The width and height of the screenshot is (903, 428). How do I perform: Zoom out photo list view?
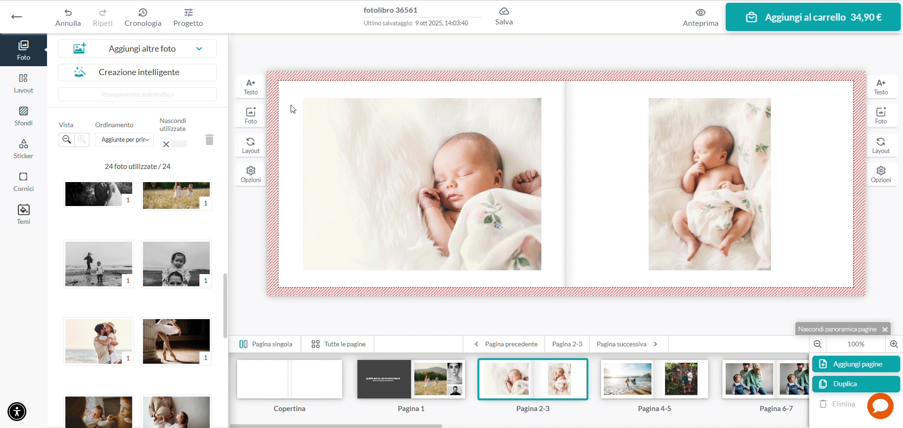(x=67, y=140)
